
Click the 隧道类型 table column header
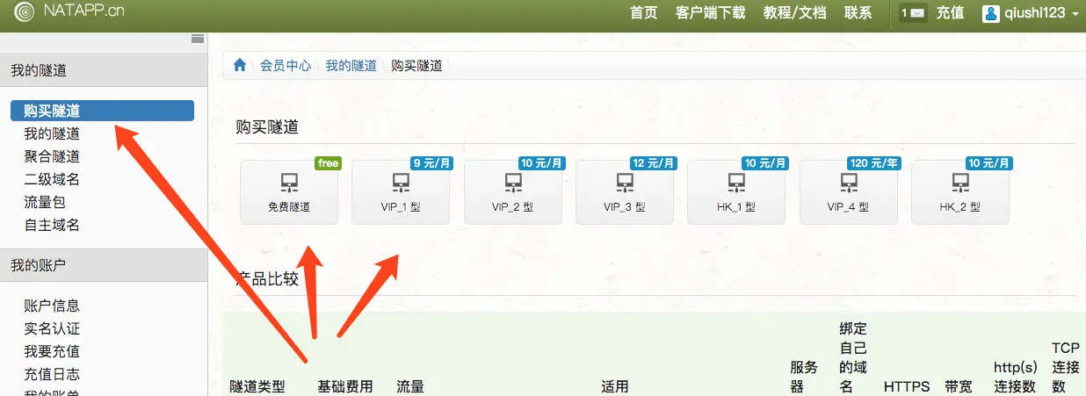[257, 386]
